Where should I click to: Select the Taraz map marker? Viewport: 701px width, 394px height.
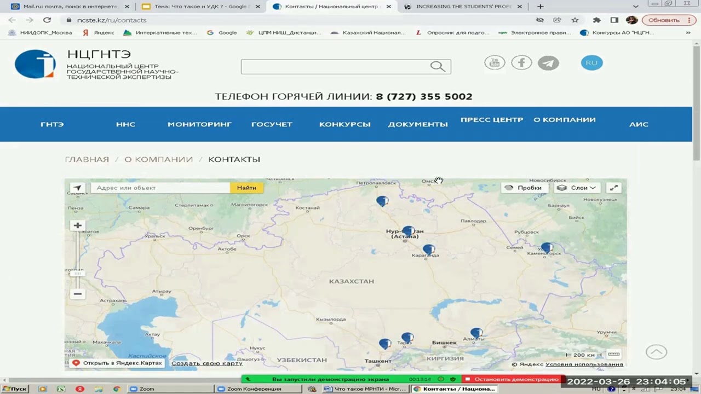(407, 338)
